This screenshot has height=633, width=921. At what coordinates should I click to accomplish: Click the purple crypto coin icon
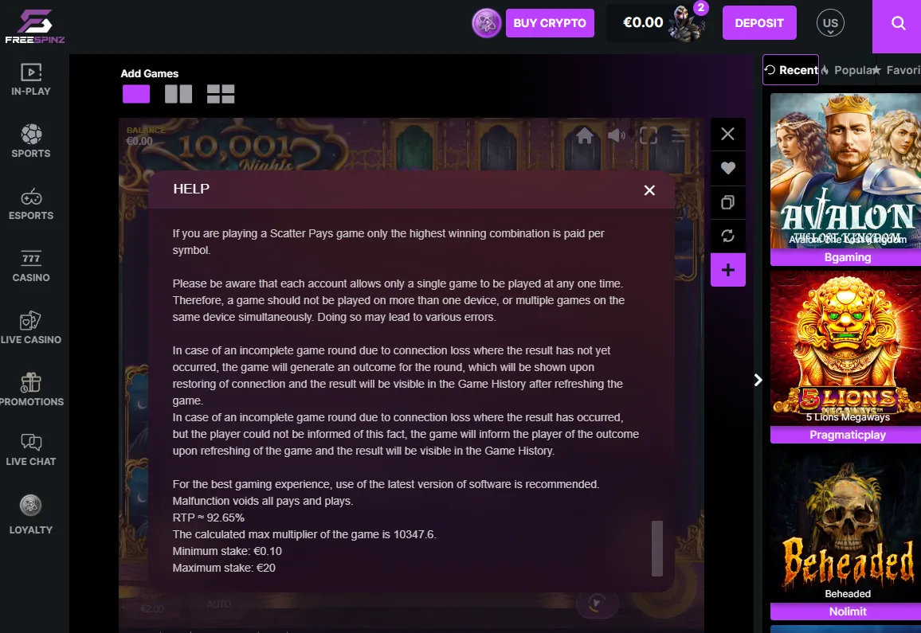[x=486, y=23]
